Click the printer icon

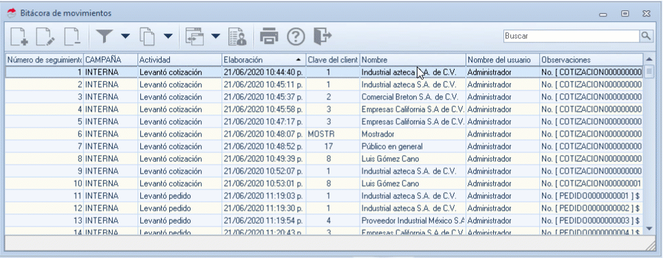(x=269, y=36)
